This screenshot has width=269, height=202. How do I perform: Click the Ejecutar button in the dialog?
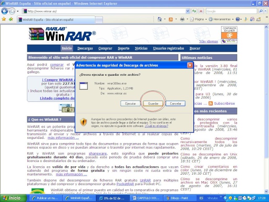[130, 104]
